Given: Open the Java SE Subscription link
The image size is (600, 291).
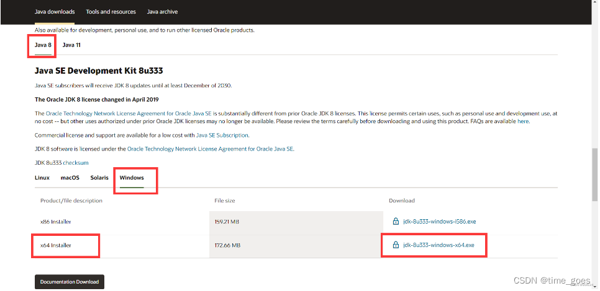Looking at the screenshot, I should [222, 136].
